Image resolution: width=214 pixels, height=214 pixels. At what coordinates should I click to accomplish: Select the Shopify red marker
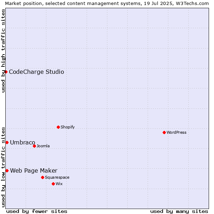pos(58,127)
